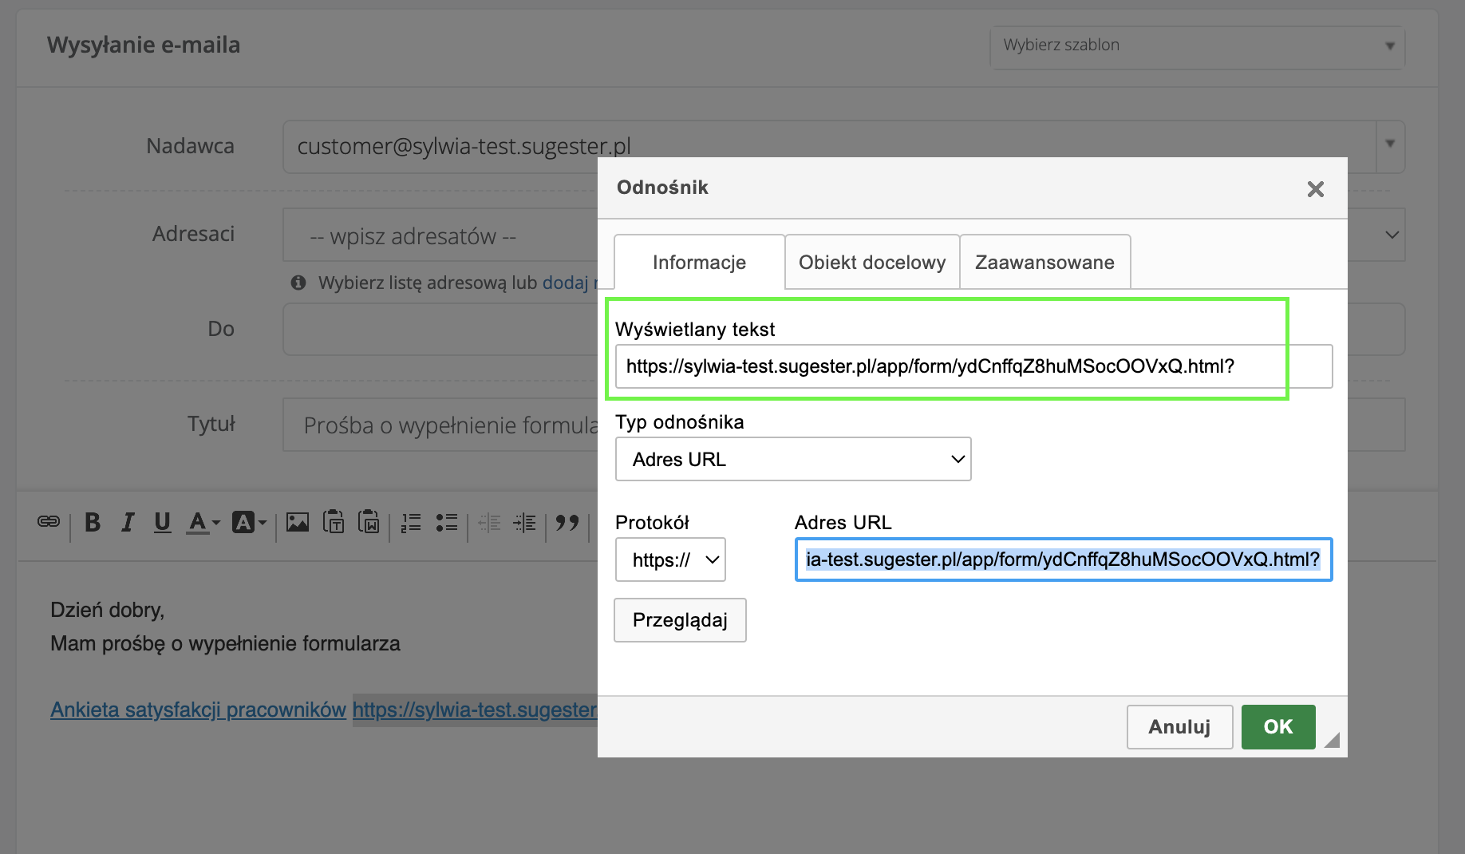
Task: Insert a numbered list
Action: pos(411,523)
